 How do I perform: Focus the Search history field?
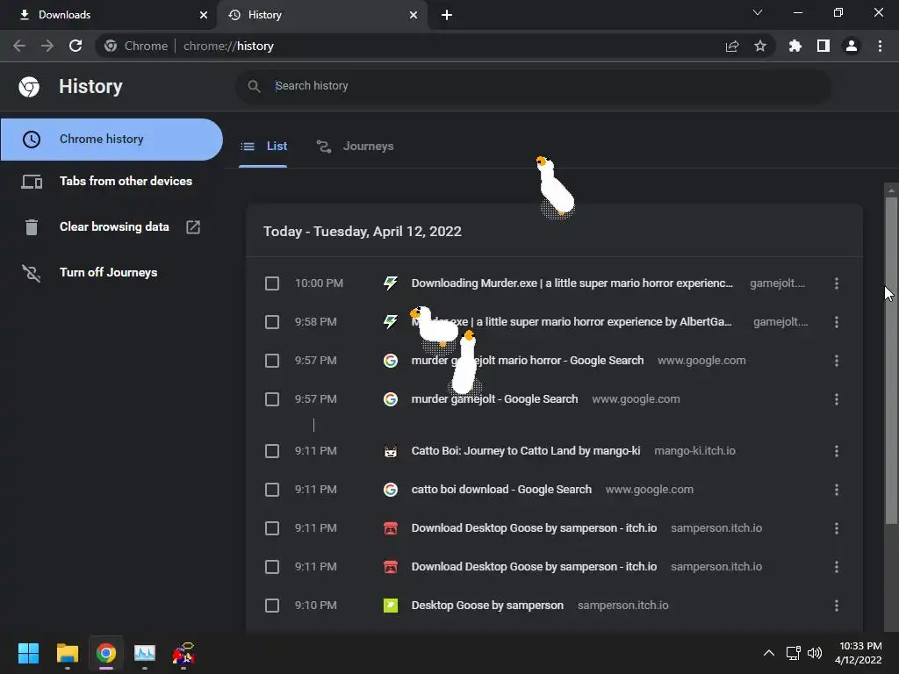tap(533, 86)
